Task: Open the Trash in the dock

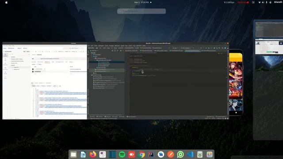Action: [200, 155]
